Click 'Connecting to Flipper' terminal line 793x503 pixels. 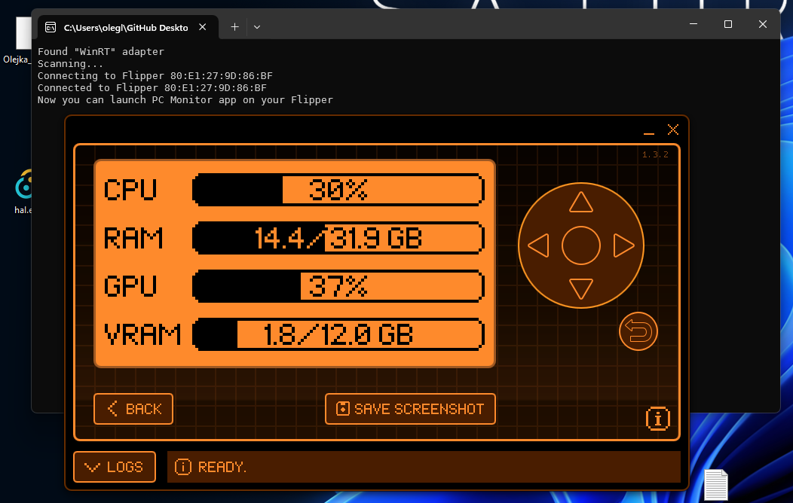(155, 76)
